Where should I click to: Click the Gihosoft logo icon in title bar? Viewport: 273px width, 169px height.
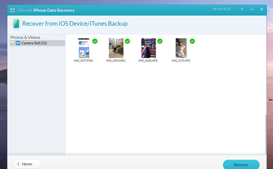[x=12, y=10]
